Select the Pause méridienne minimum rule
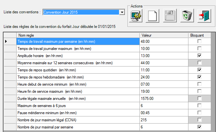This screenshot has width=216, height=132. click(78, 113)
